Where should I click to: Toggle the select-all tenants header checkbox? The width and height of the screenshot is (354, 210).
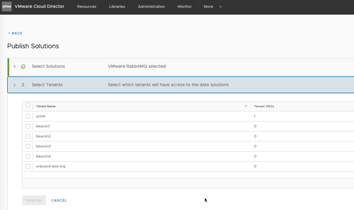(x=28, y=105)
